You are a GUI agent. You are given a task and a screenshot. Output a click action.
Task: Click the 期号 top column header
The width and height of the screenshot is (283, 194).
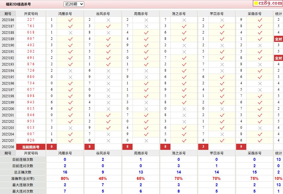point(8,14)
